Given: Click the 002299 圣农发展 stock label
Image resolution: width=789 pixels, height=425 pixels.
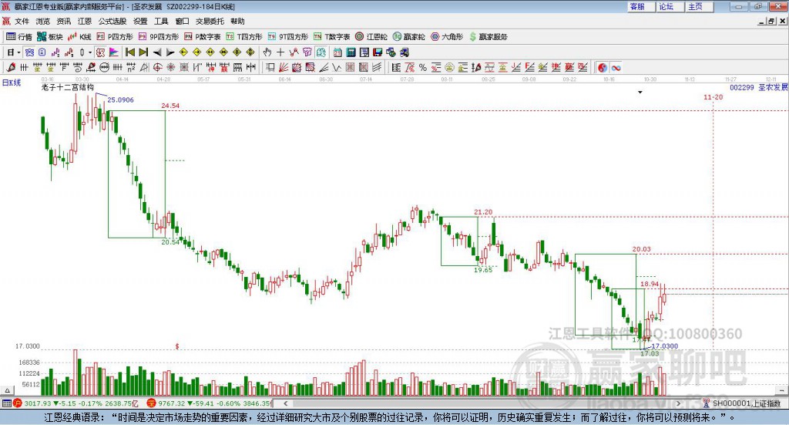Looking at the screenshot, I should (x=758, y=87).
